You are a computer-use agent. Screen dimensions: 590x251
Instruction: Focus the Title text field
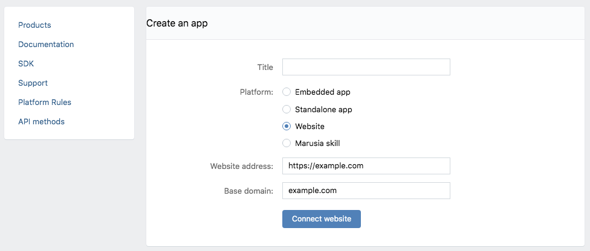[x=366, y=67]
